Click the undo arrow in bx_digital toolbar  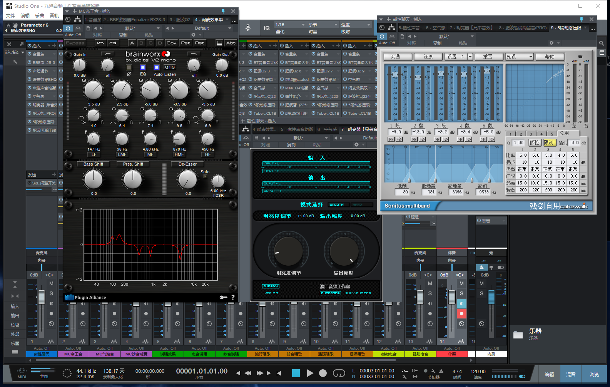click(x=100, y=43)
